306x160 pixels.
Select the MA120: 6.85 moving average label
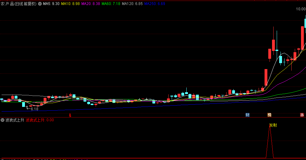(132, 4)
